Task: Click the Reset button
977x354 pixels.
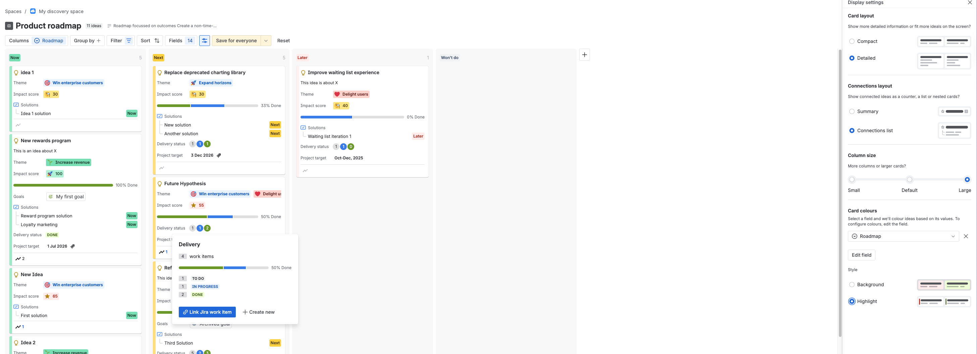Action: pyautogui.click(x=283, y=41)
